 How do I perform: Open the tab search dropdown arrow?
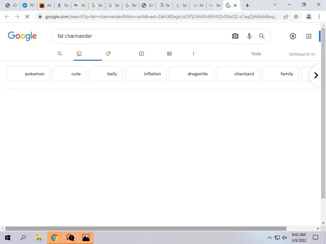click(x=275, y=4)
